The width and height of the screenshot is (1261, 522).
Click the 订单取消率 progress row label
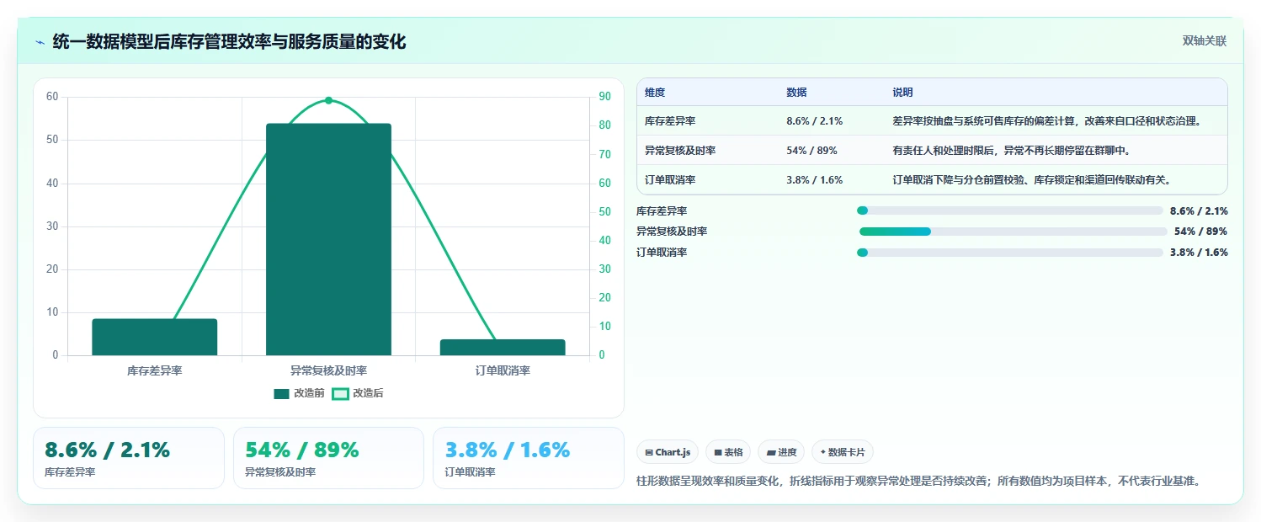pos(662,253)
